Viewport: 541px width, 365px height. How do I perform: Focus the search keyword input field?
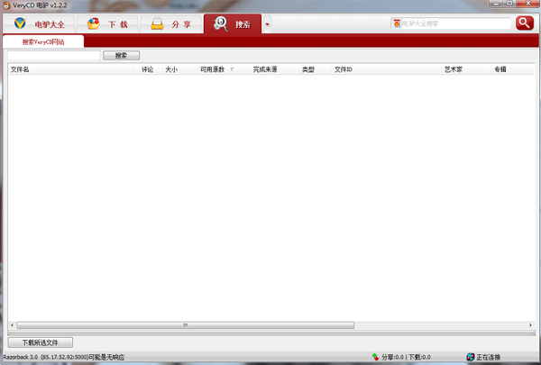tap(52, 56)
